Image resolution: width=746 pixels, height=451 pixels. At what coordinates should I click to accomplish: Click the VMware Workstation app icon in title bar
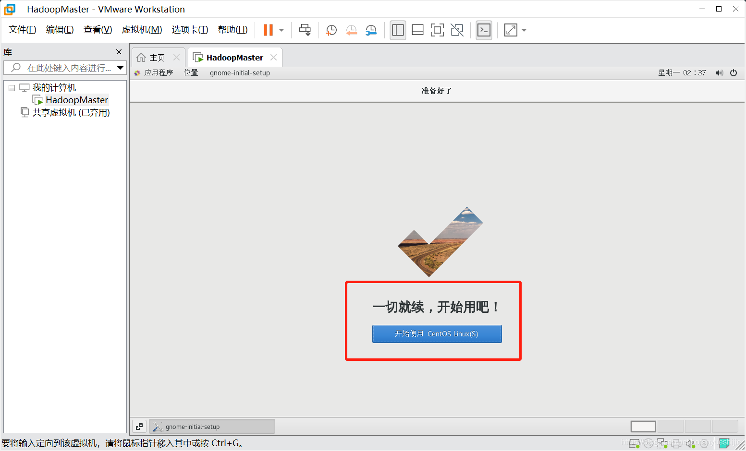click(x=10, y=9)
